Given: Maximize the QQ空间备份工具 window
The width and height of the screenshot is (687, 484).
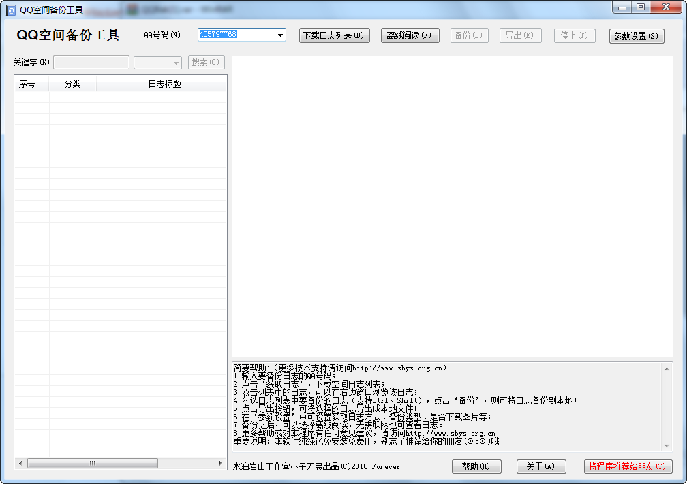Looking at the screenshot, I should (x=641, y=7).
